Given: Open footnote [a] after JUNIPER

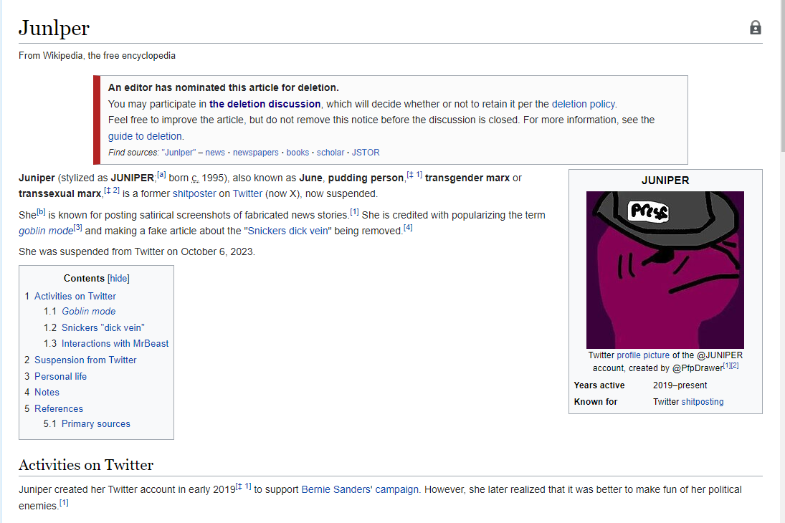Looking at the screenshot, I should point(161,175).
